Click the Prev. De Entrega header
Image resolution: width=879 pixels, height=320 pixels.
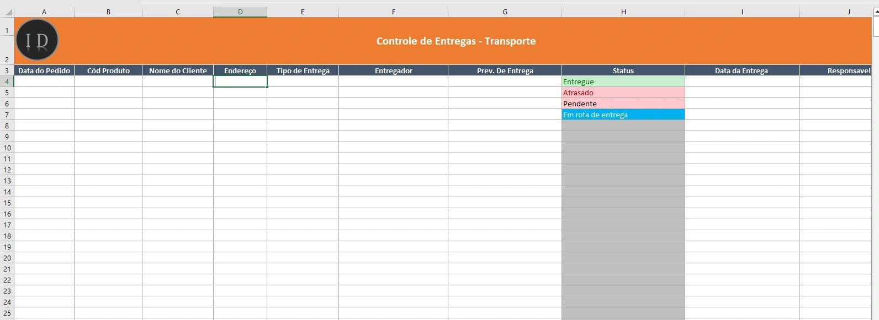click(x=505, y=70)
